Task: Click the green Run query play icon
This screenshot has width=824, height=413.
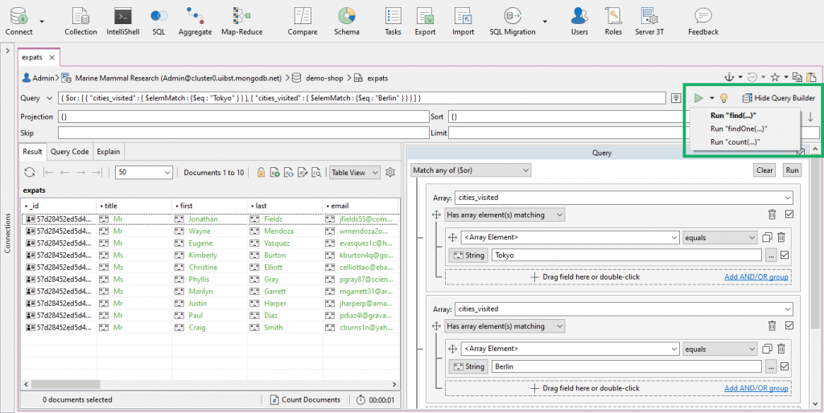Action: point(698,98)
